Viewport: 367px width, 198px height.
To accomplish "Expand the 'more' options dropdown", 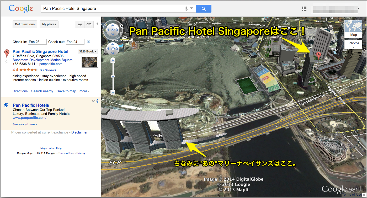I will (x=84, y=91).
